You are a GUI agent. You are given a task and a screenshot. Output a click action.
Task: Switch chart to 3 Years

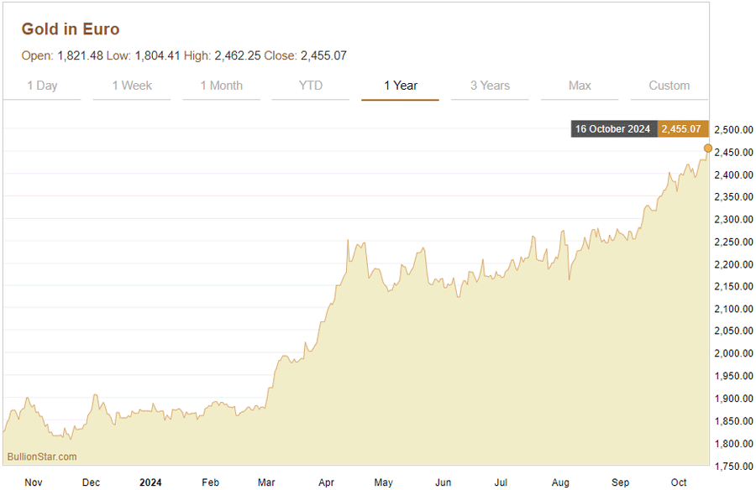coord(490,86)
